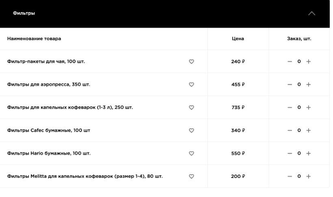This screenshot has width=333, height=197.
Task: Increase quantity of Фильтр-пакеты для чая
Action: 308,62
